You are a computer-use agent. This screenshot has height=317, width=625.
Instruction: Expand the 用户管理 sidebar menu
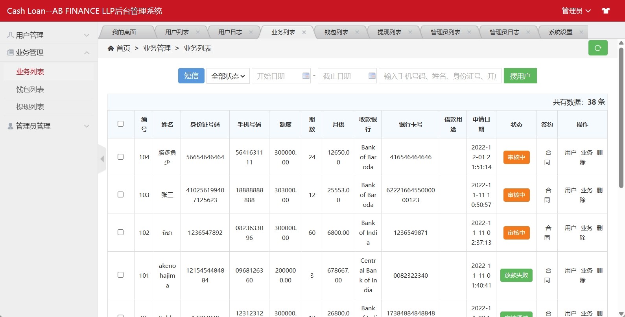coord(49,35)
